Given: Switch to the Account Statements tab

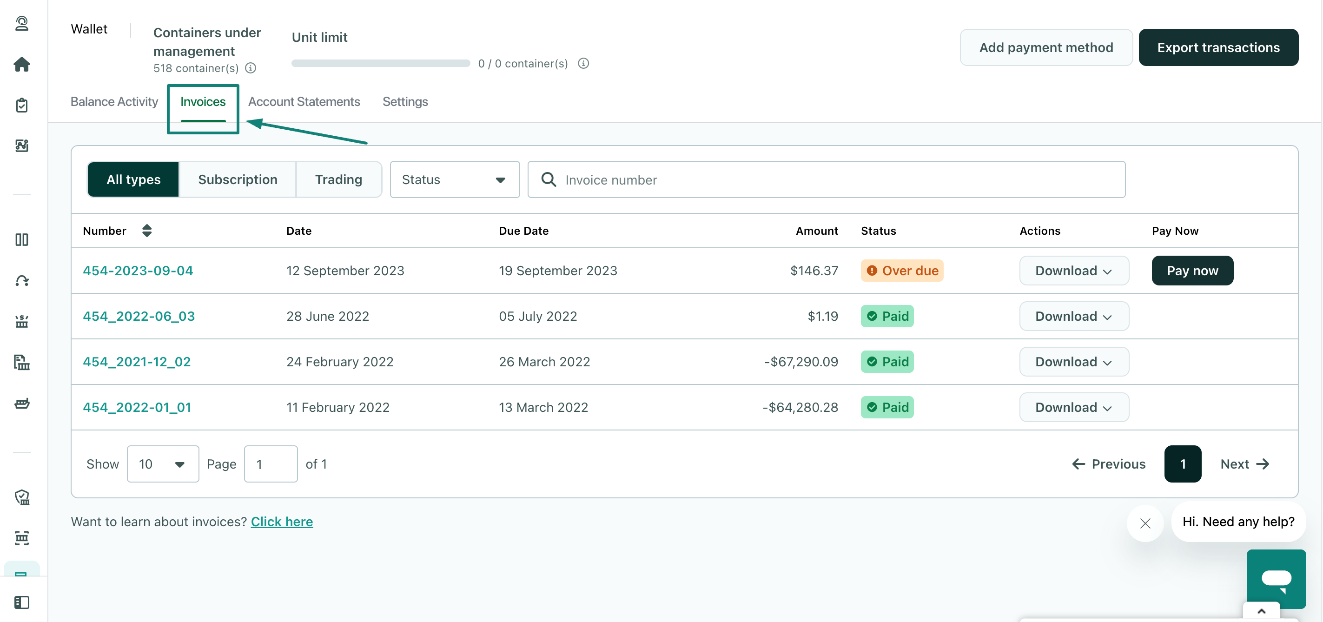Looking at the screenshot, I should click(304, 102).
